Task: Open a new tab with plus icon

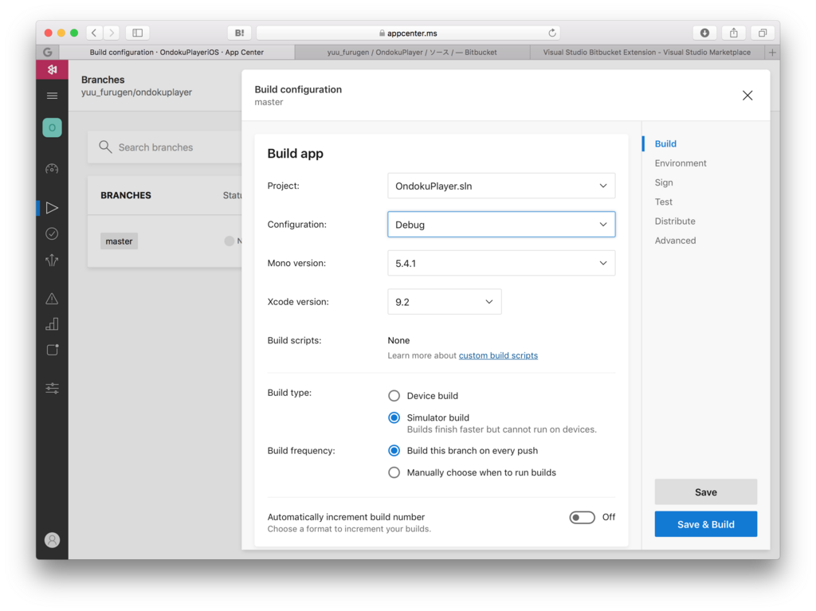Action: click(772, 52)
